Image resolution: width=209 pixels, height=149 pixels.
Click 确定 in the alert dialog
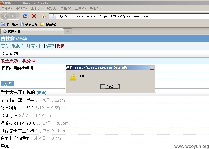(110, 86)
